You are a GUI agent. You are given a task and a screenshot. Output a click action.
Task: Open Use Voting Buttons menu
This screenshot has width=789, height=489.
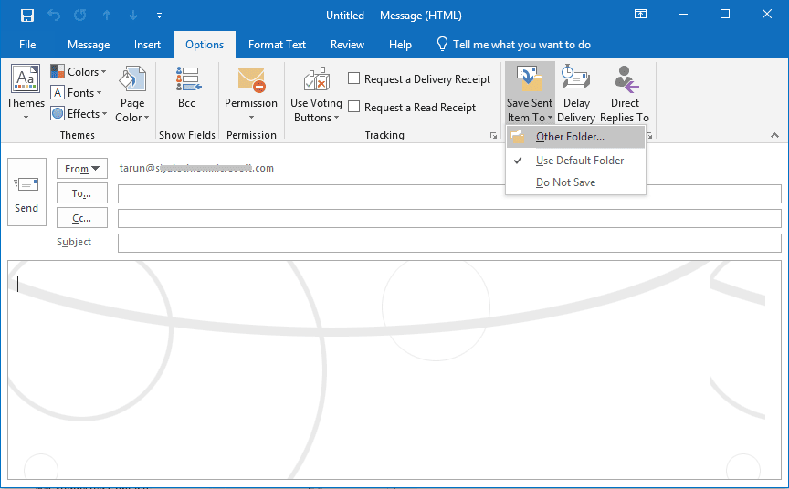[x=316, y=95]
